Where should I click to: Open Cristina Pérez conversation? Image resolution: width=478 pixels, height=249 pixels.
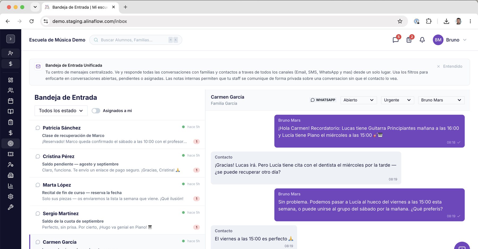117,163
